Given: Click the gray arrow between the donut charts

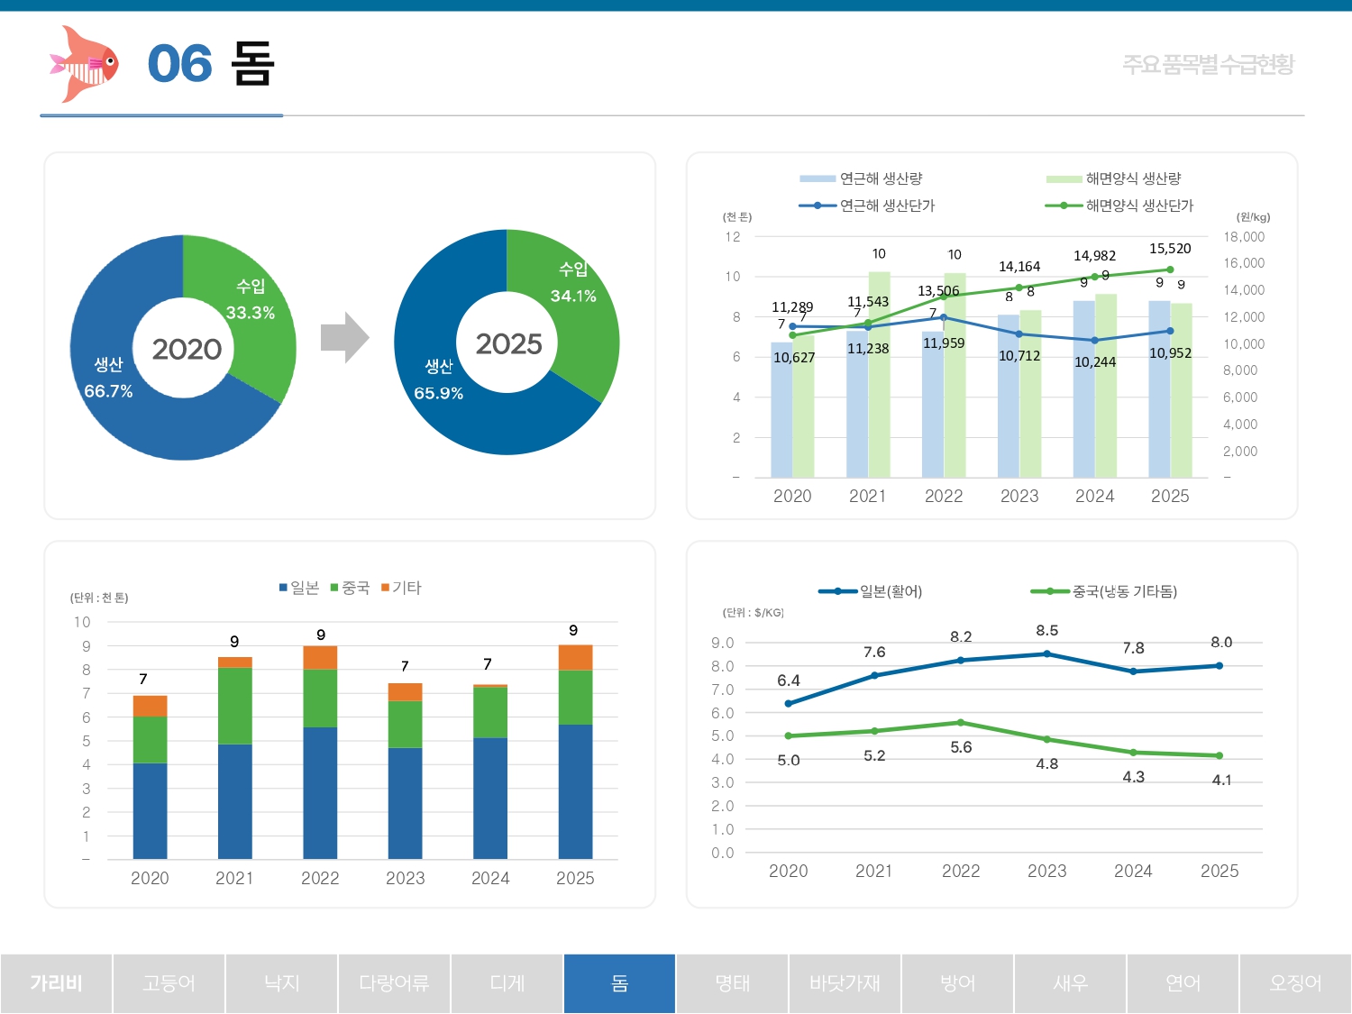Looking at the screenshot, I should click(345, 338).
